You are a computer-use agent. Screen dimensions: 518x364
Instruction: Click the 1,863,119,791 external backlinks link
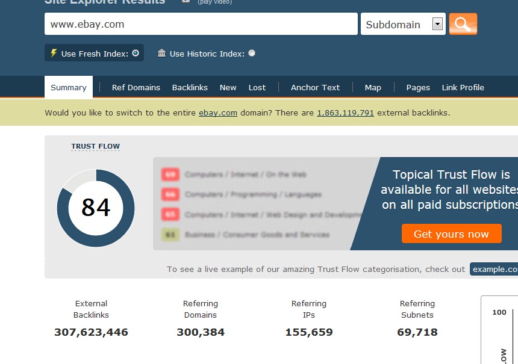pyautogui.click(x=345, y=113)
